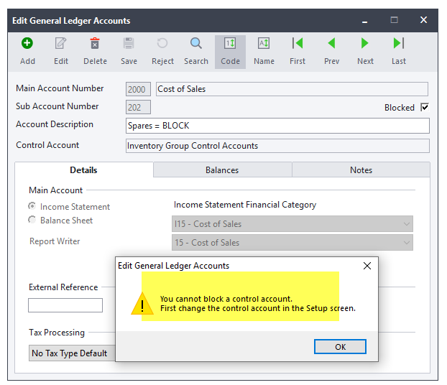Click the Add record toolbar icon
447x385 pixels.
coord(27,45)
